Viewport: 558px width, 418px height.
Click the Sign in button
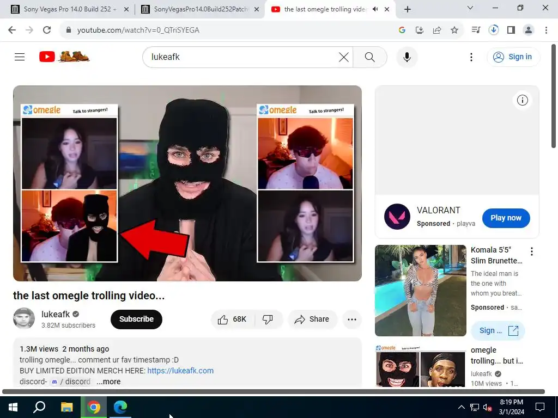pos(513,57)
